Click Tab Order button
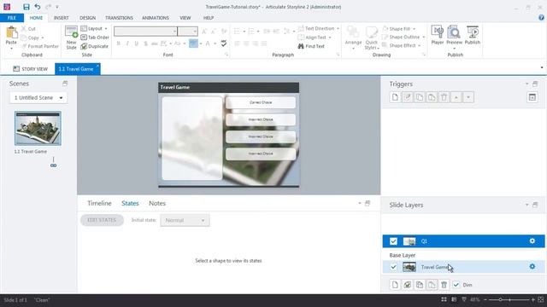Image resolution: width=547 pixels, height=307 pixels. (x=95, y=38)
